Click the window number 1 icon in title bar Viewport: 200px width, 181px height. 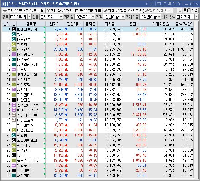click(x=4, y=4)
